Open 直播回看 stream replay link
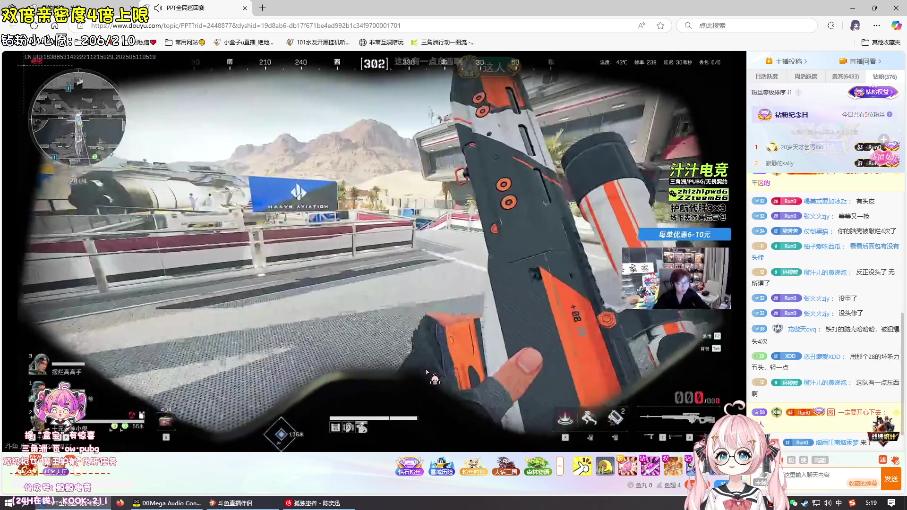Viewport: 907px width, 510px height. click(860, 61)
